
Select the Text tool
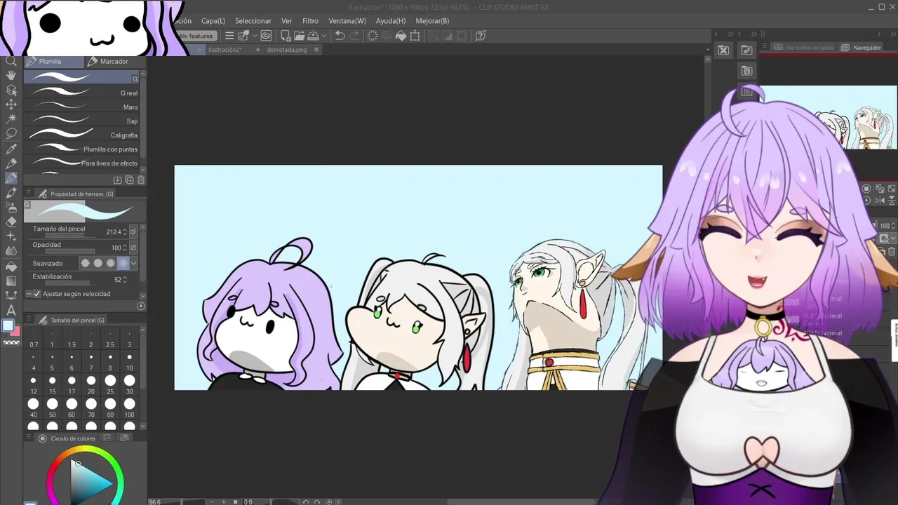tap(11, 310)
